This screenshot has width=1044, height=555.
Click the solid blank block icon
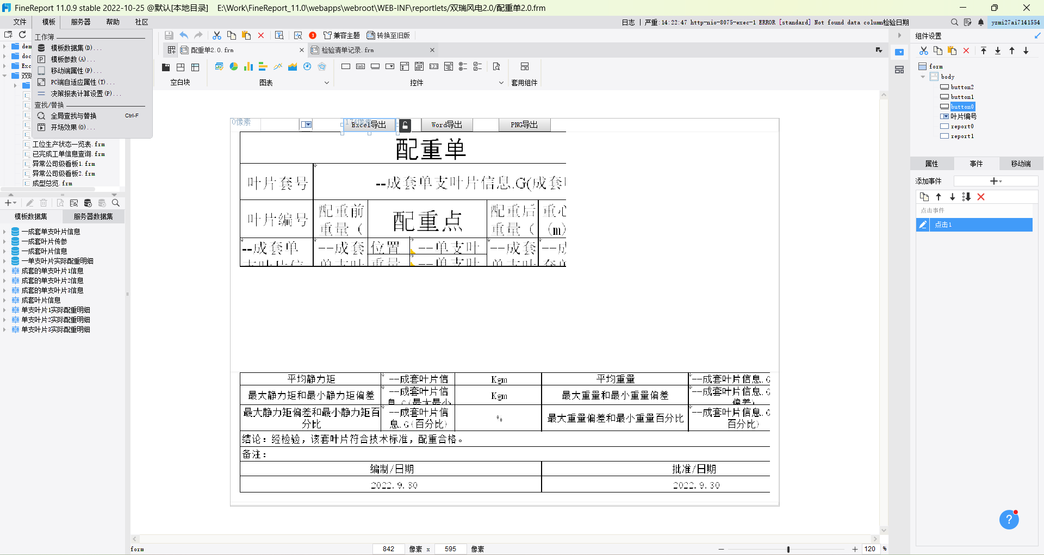[x=166, y=67]
